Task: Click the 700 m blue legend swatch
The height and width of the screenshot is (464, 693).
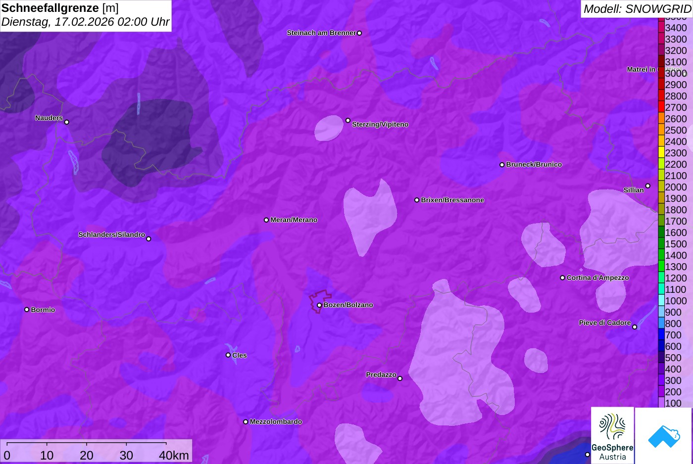Action: click(661, 334)
